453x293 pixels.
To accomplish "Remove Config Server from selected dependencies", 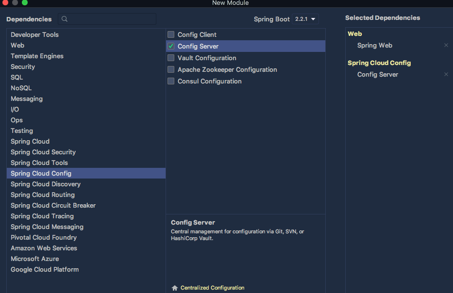I will point(446,75).
